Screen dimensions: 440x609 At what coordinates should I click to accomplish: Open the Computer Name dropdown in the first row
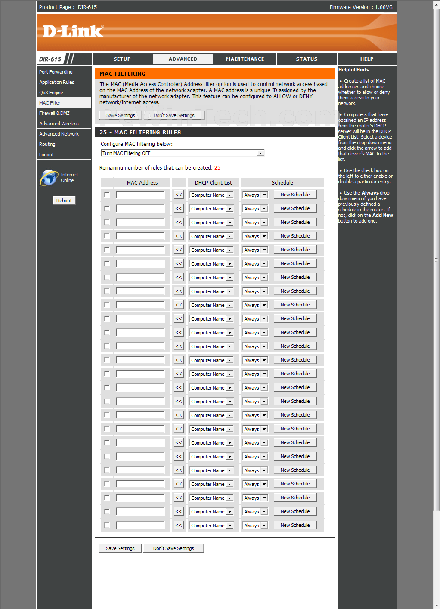tap(211, 195)
